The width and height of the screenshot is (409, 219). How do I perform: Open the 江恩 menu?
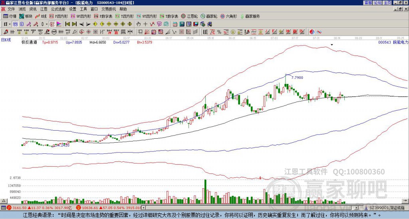pyautogui.click(x=44, y=9)
